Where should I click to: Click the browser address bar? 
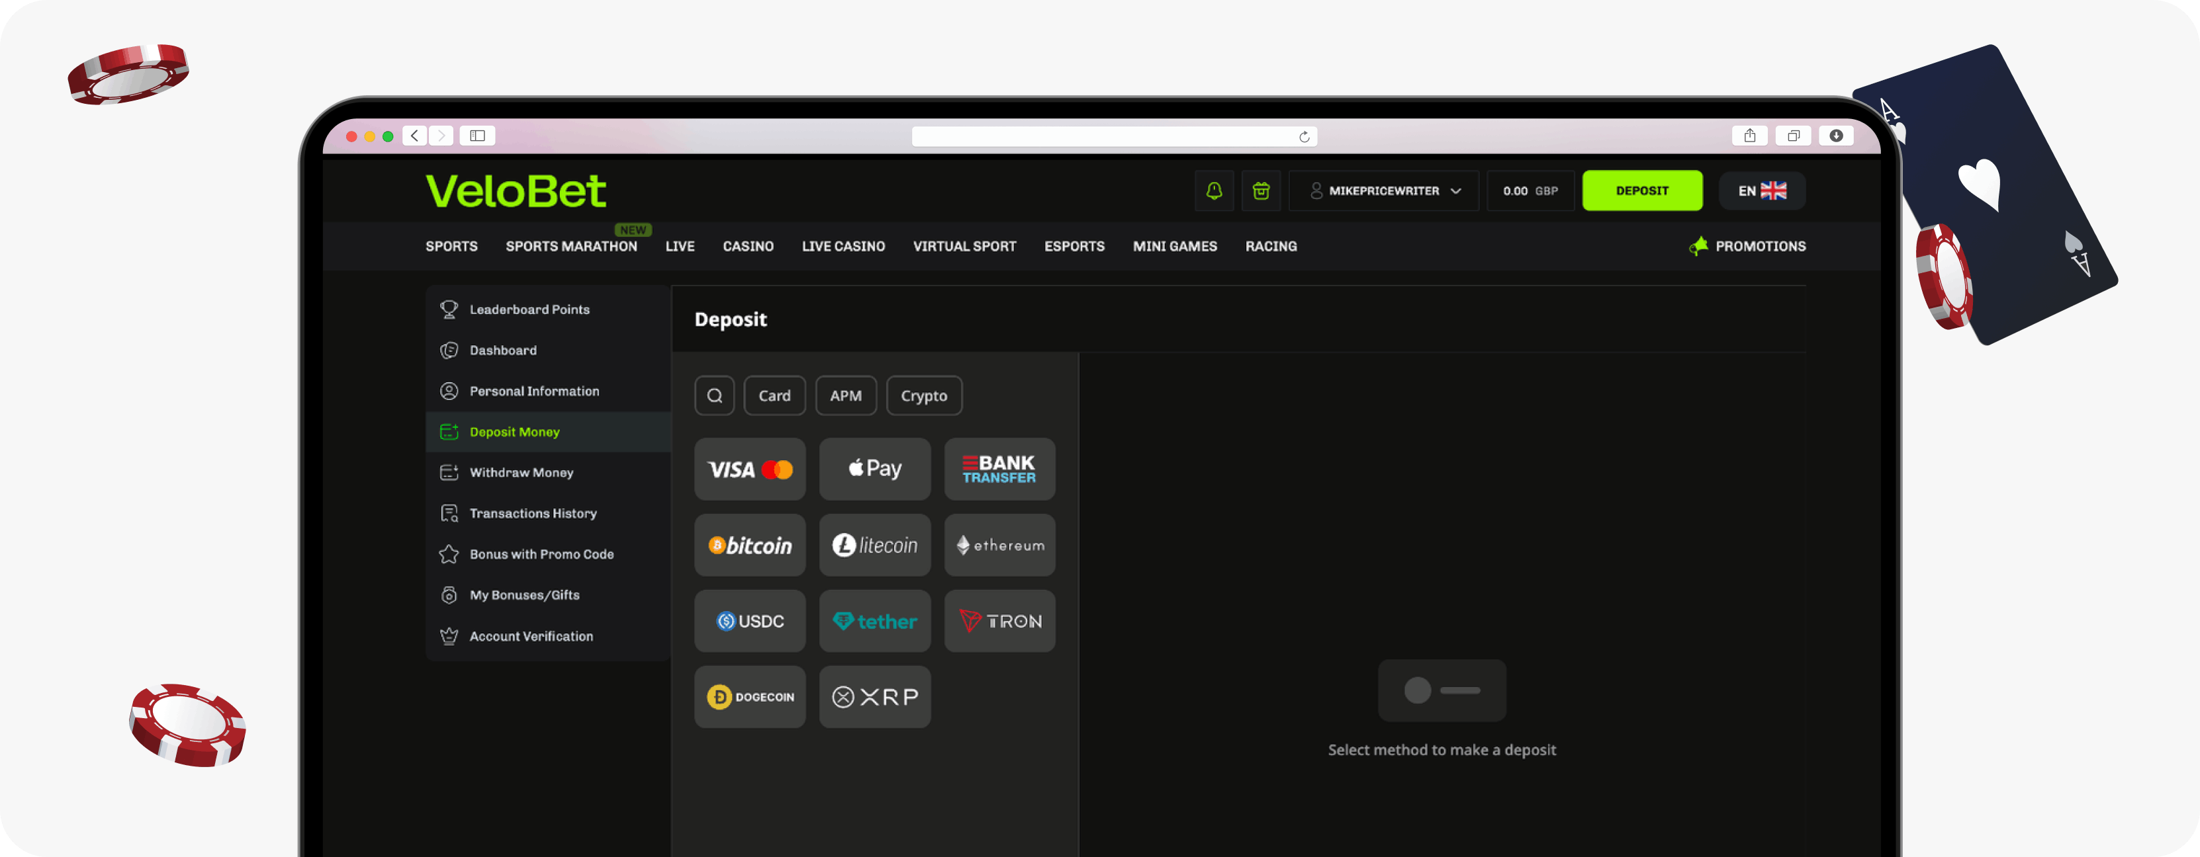1114,137
